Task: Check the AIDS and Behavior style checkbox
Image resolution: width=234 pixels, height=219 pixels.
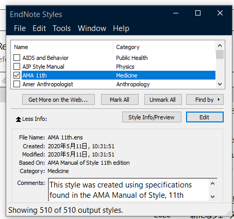Action: point(16,58)
